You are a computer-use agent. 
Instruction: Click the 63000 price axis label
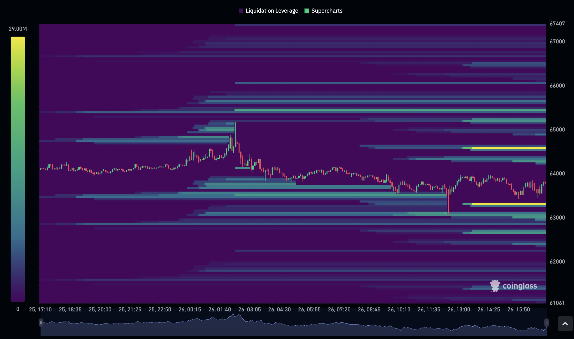click(557, 218)
